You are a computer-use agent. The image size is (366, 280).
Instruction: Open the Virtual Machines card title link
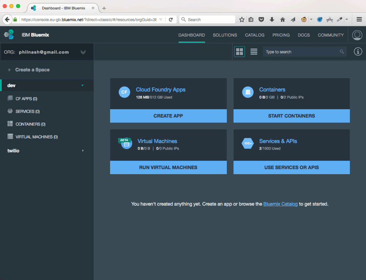[x=157, y=141]
